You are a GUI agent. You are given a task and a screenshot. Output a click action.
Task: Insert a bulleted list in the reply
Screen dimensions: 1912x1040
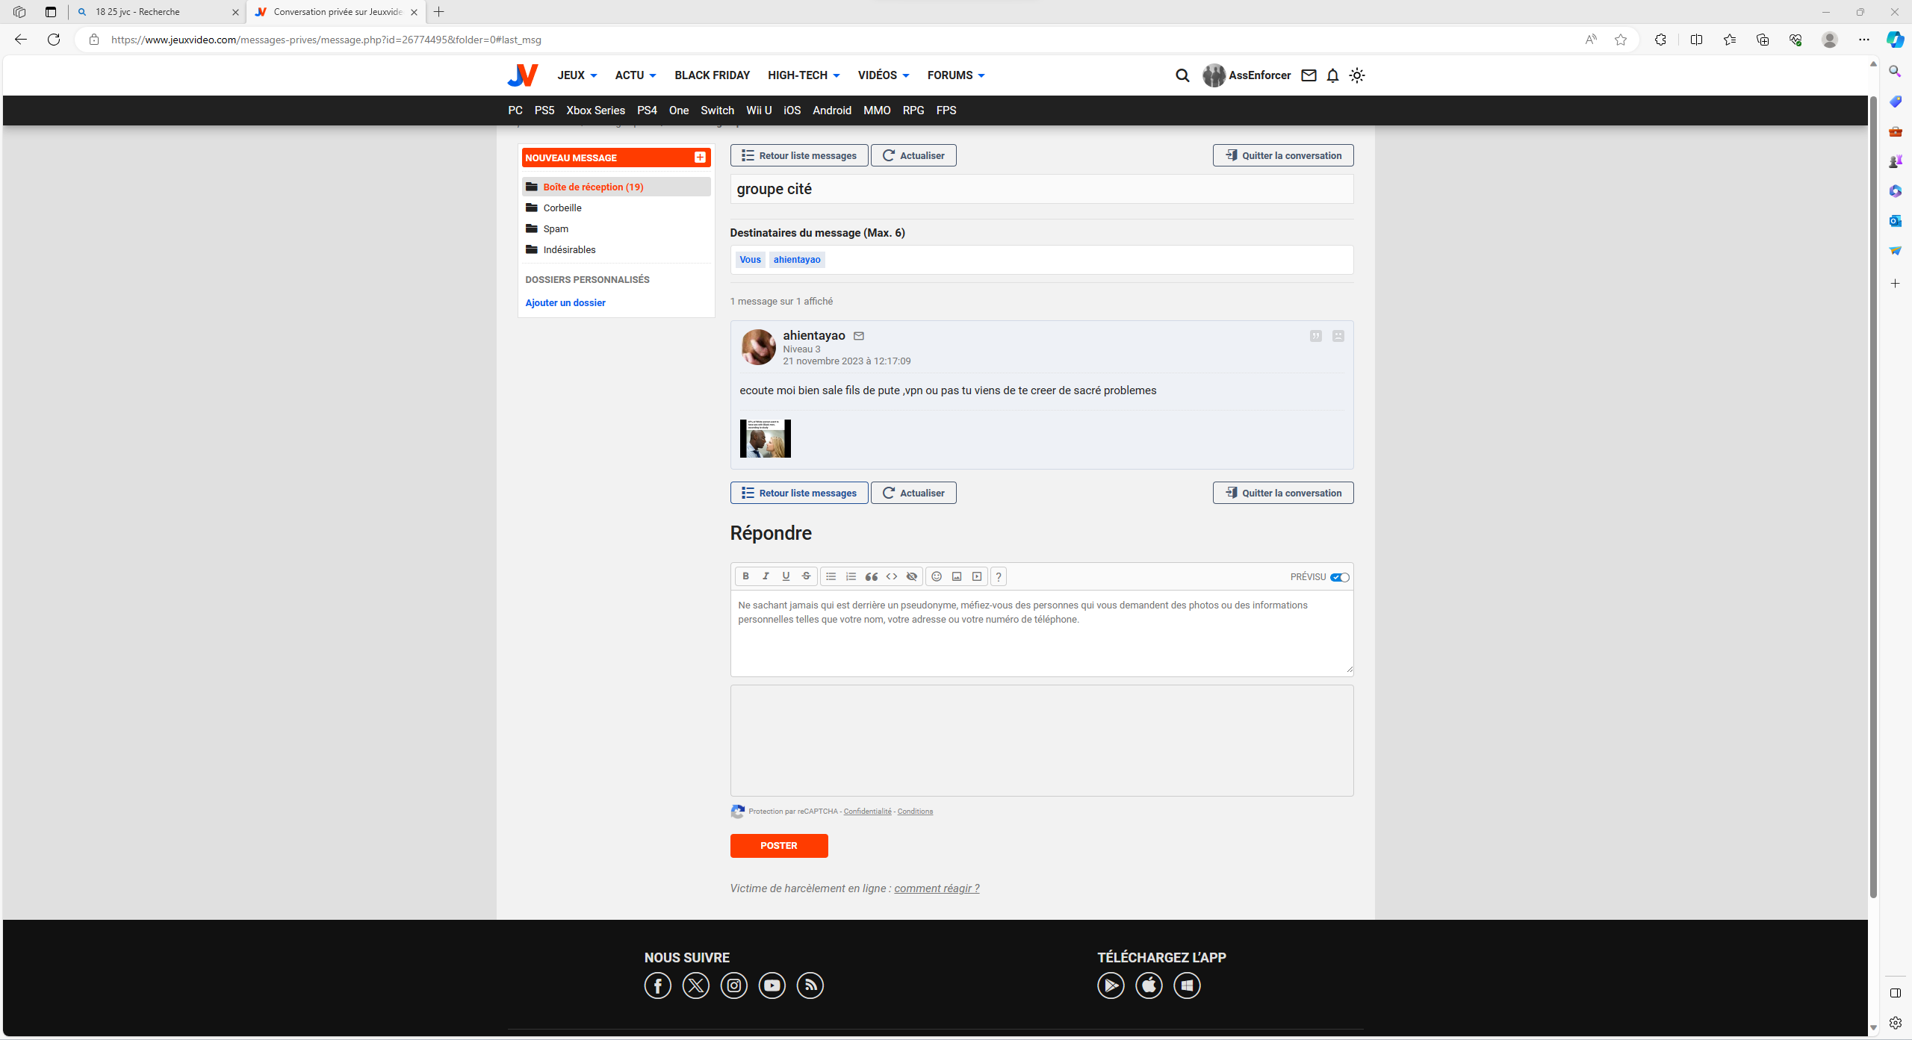pos(831,576)
